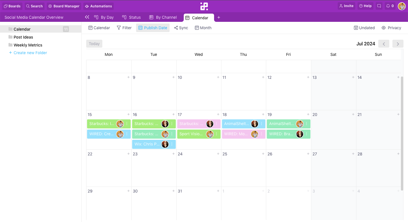Screen dimensions: 408x222
Task: Collapse sidebar with double chevron icon
Action: click(87, 17)
